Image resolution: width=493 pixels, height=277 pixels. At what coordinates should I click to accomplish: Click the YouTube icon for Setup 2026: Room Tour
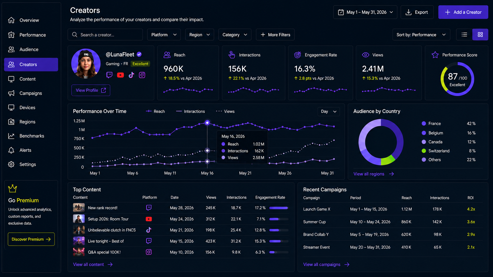149,219
